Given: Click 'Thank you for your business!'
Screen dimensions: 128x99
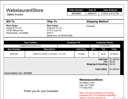Looking at the screenshot, I should click(x=41, y=91).
